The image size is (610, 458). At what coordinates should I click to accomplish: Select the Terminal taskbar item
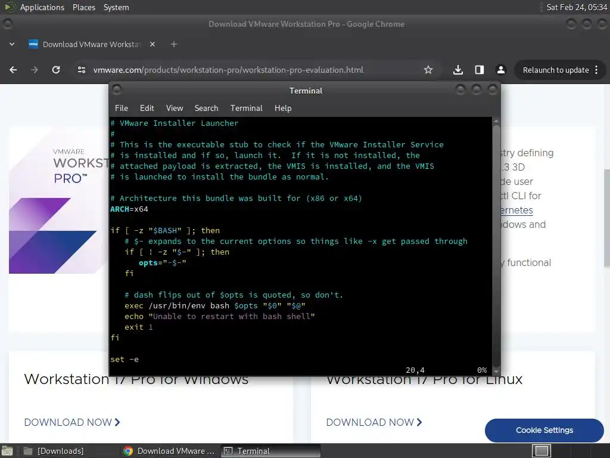[271, 451]
